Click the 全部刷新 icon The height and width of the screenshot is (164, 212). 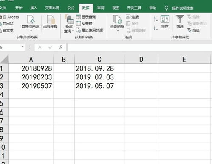coord(117,19)
